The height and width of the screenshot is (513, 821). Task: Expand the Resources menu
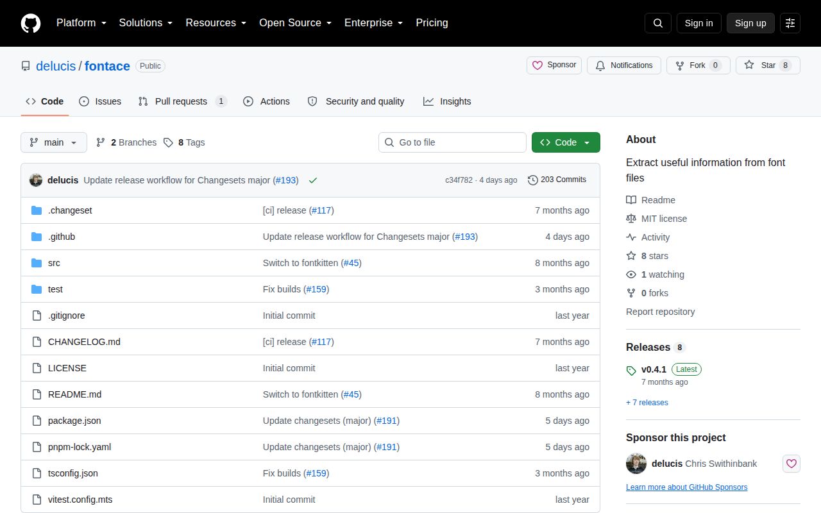[216, 23]
